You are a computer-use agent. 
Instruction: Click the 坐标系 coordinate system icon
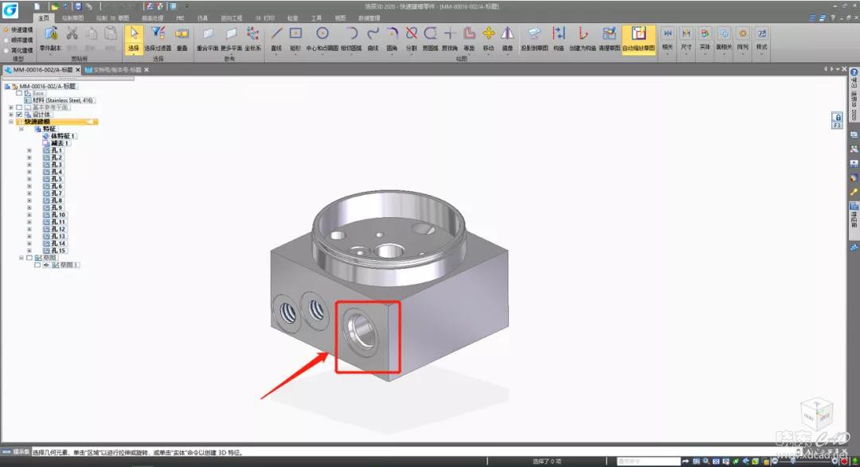(253, 34)
